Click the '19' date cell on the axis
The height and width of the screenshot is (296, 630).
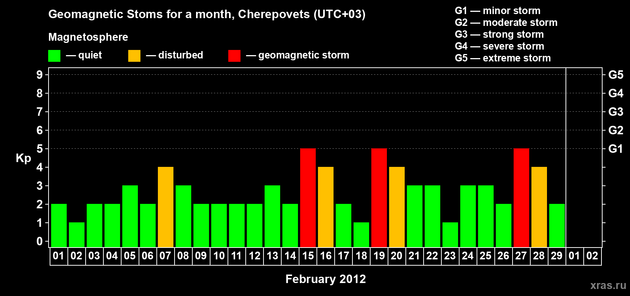point(379,256)
